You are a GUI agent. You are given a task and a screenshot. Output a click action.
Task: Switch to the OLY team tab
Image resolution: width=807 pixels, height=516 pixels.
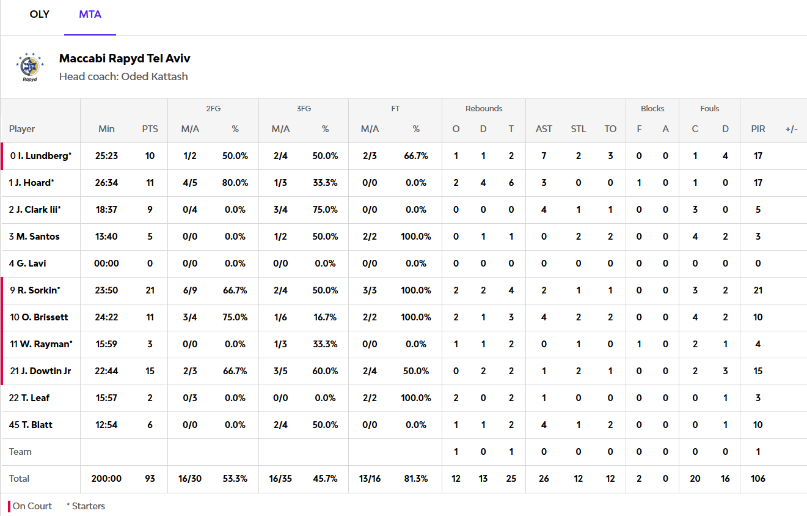[x=40, y=14]
